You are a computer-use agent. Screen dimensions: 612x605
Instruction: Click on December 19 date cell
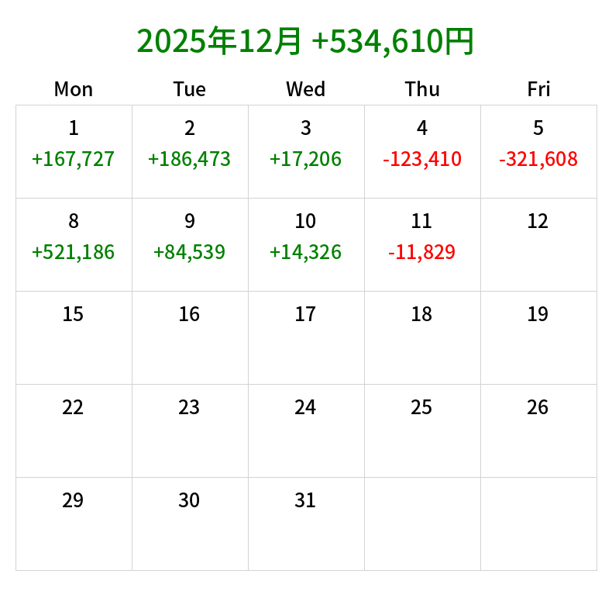pyautogui.click(x=538, y=337)
